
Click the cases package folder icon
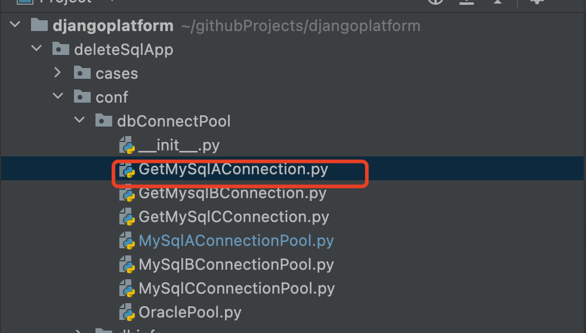pyautogui.click(x=82, y=73)
